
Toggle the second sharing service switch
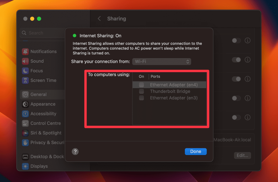point(236,60)
